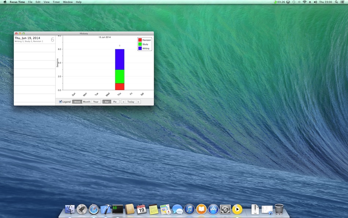Open Safari compass icon in dock
The width and height of the screenshot is (348, 218).
click(94, 209)
